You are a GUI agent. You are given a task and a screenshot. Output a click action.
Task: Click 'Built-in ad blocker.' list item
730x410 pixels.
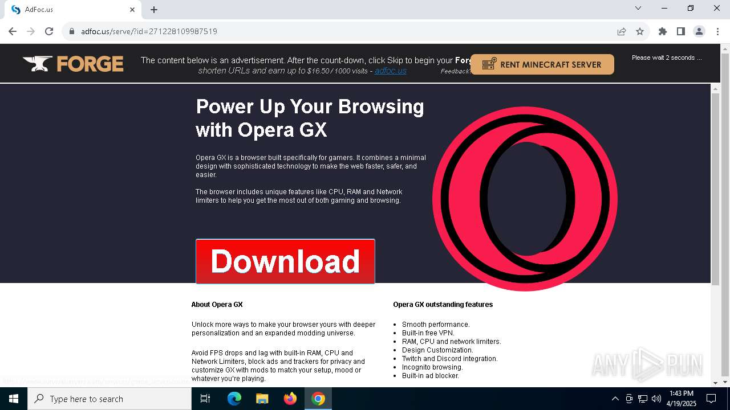click(431, 376)
